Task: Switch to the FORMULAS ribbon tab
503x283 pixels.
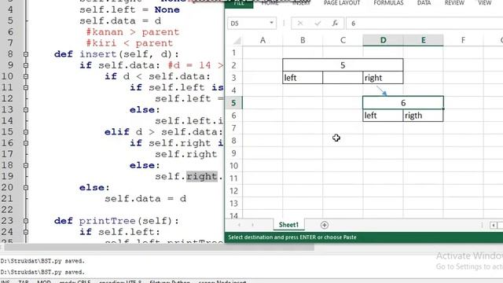Action: (x=388, y=3)
